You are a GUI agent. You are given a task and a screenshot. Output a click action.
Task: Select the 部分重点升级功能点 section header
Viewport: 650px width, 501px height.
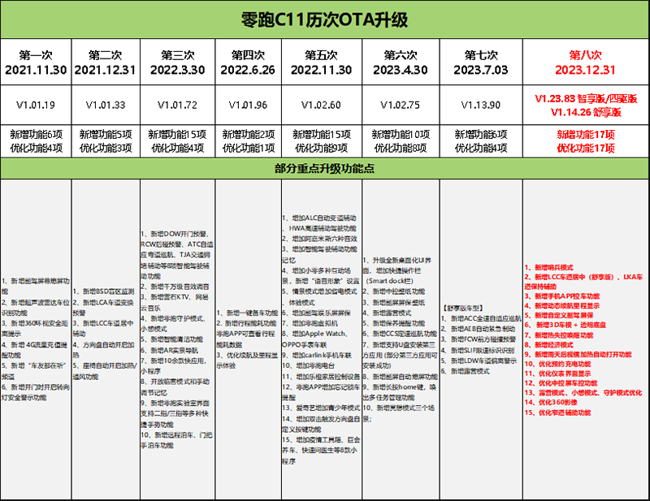(x=325, y=168)
